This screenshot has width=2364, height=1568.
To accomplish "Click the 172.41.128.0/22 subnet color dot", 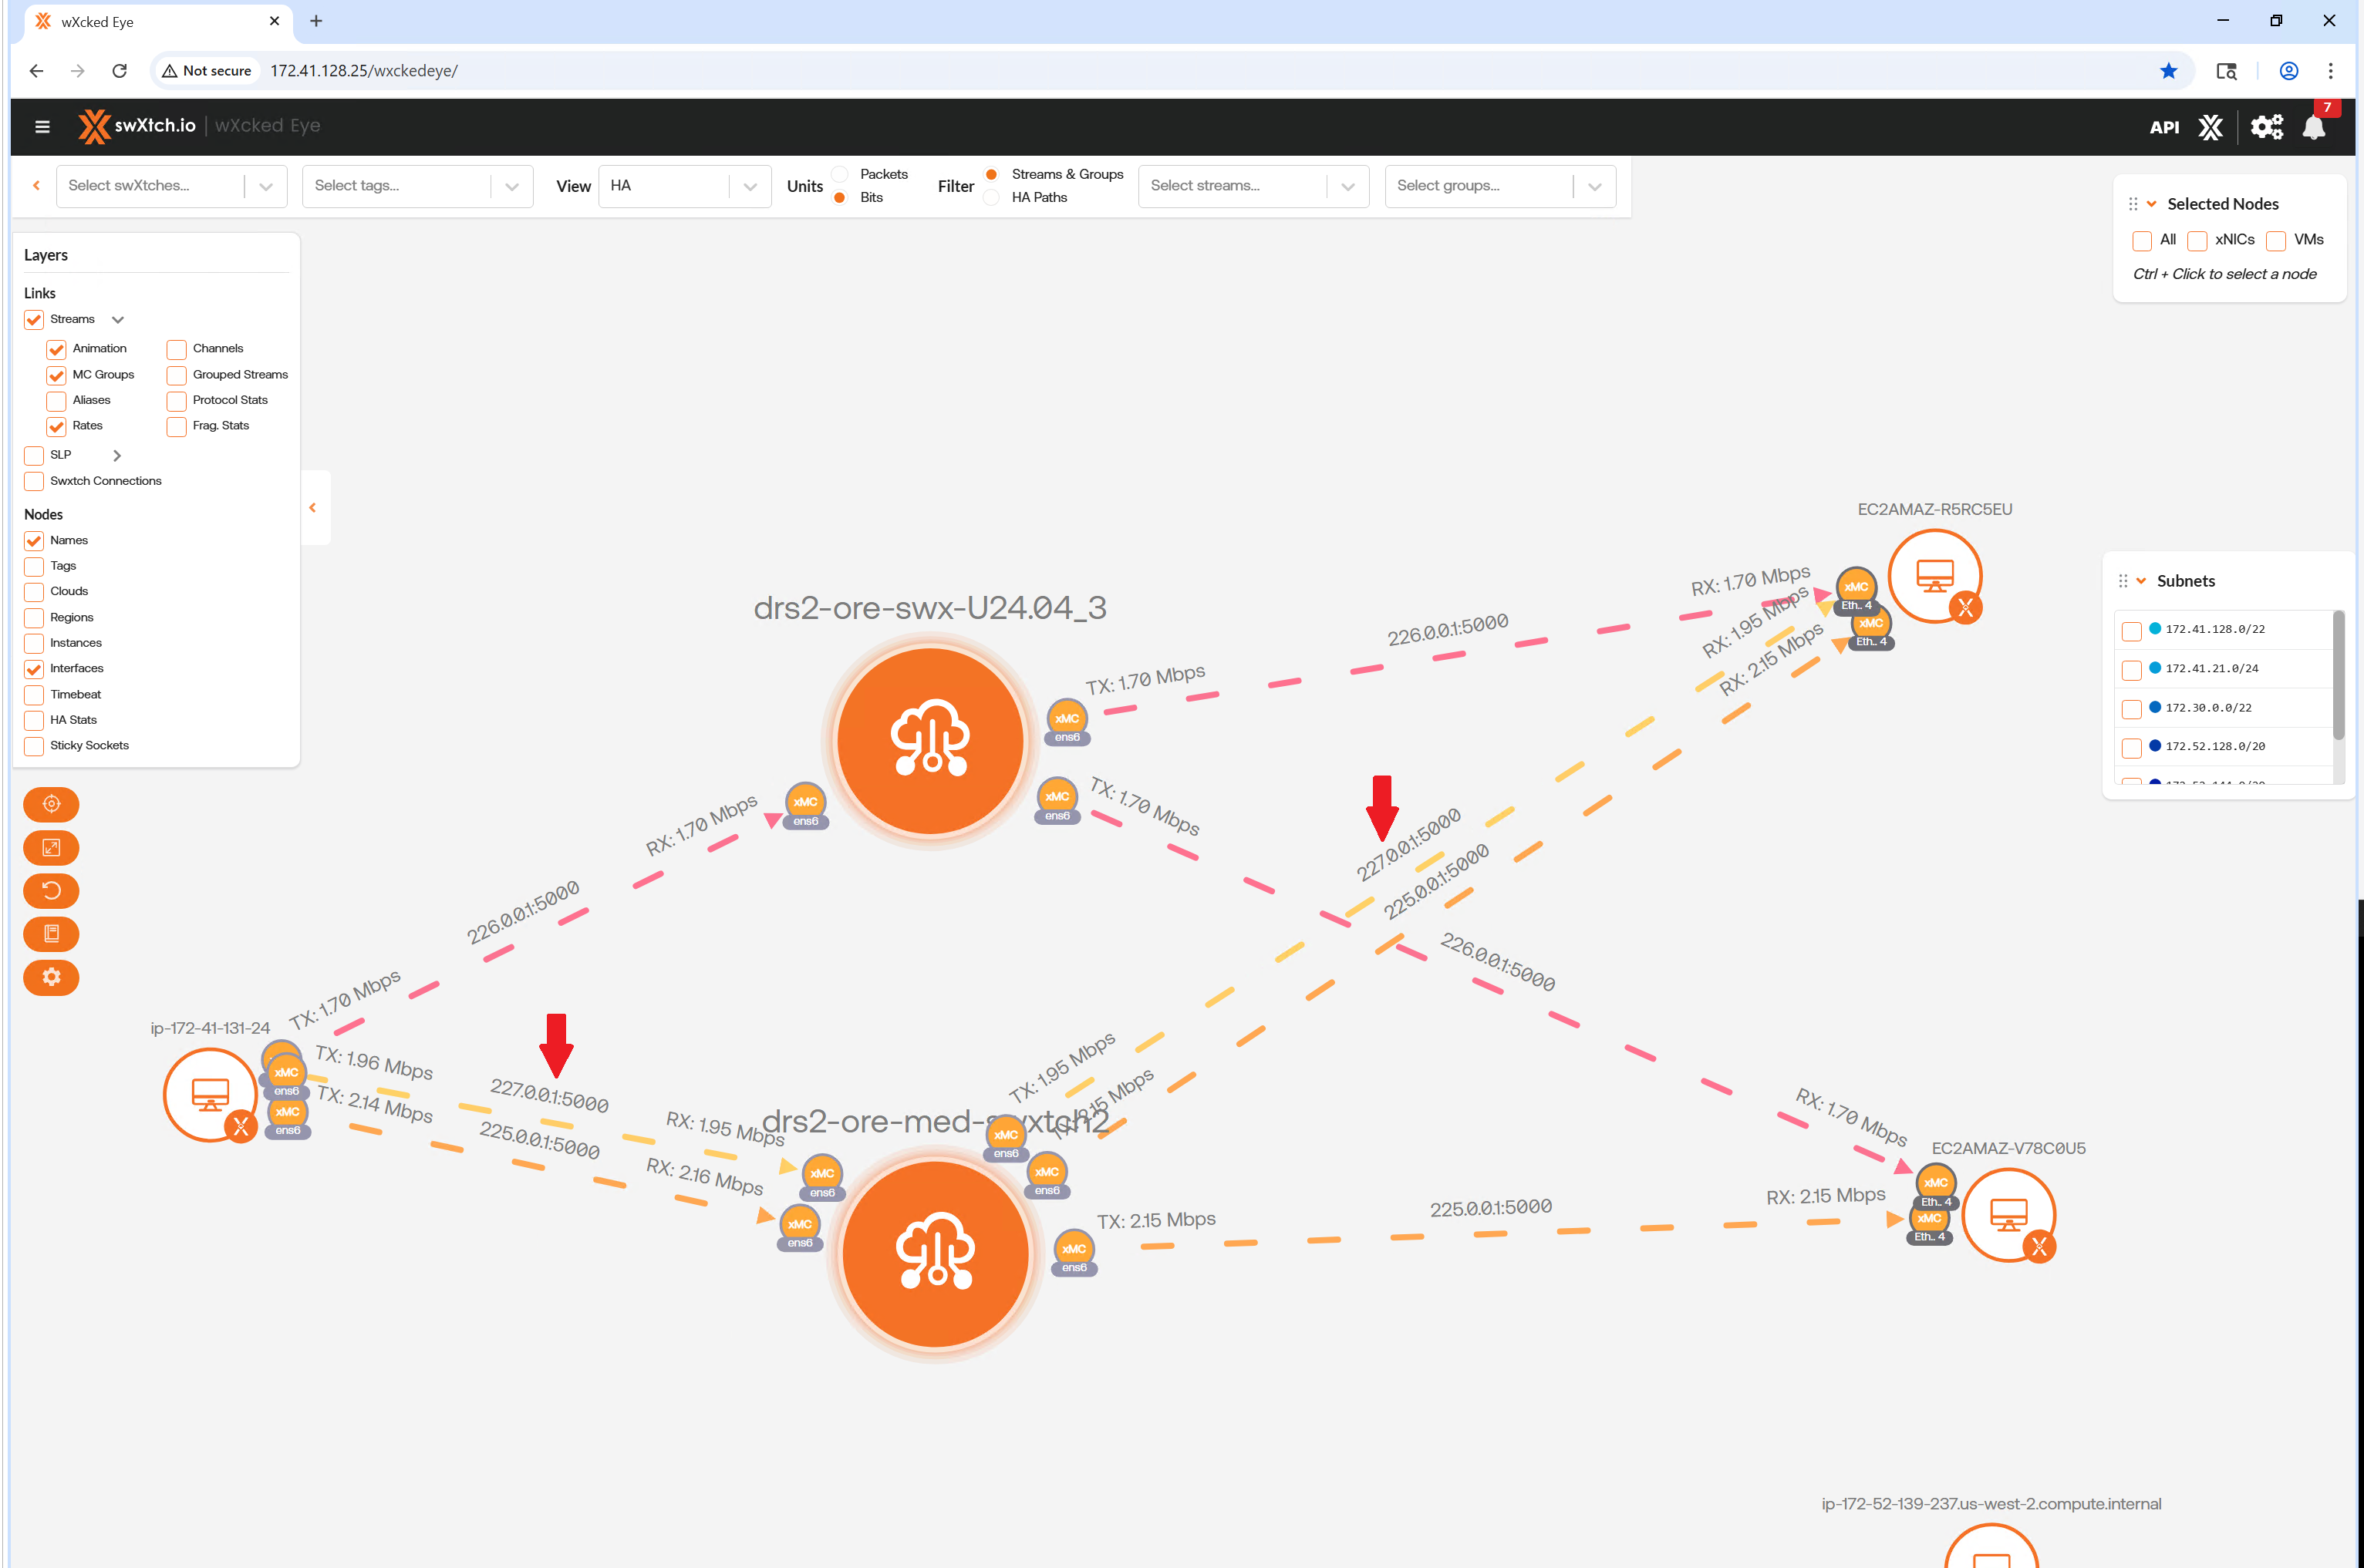I will (2155, 629).
